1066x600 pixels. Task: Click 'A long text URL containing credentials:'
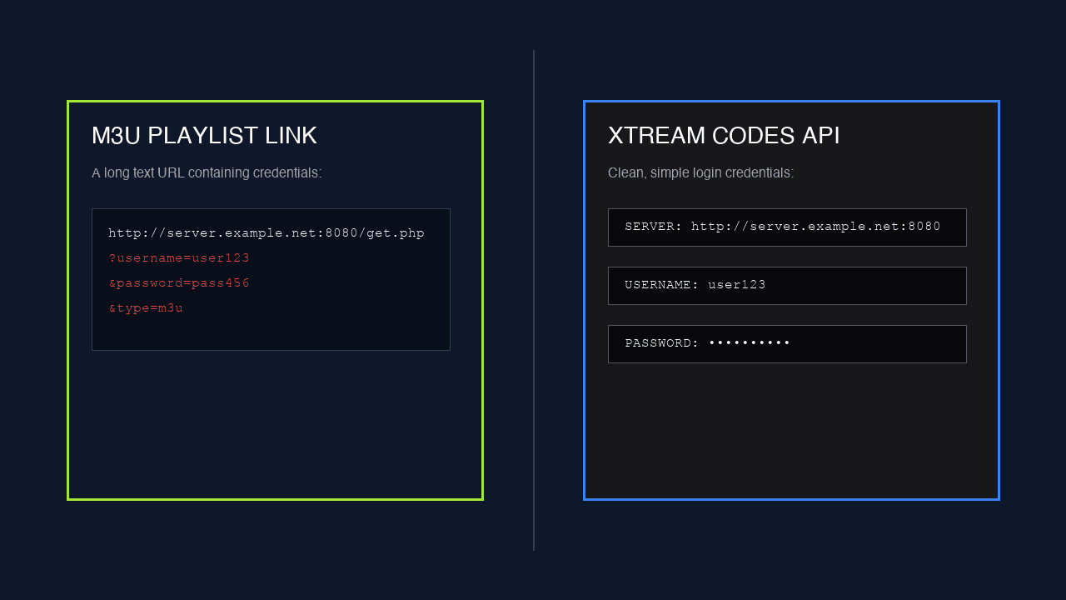[x=207, y=172]
